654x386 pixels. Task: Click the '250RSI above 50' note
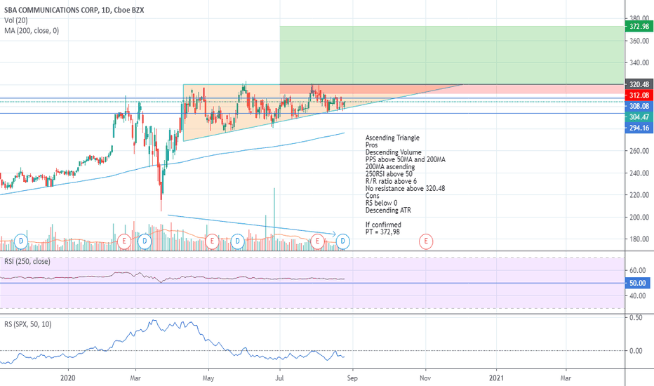coord(389,174)
